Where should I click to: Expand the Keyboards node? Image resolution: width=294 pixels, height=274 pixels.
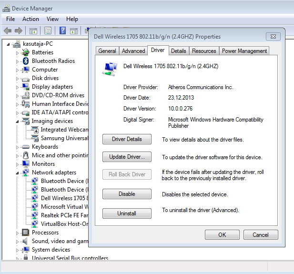17,147
